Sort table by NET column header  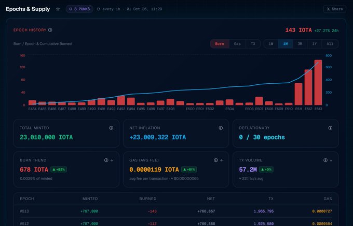click(x=211, y=199)
